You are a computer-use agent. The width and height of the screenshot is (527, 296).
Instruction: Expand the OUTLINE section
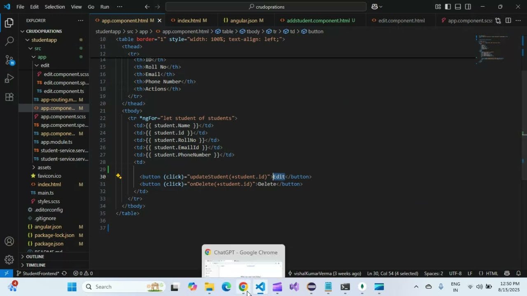click(x=54, y=257)
